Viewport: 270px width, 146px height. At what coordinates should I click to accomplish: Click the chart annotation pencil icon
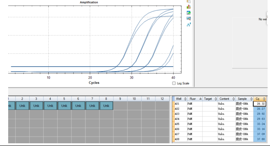tap(189, 18)
